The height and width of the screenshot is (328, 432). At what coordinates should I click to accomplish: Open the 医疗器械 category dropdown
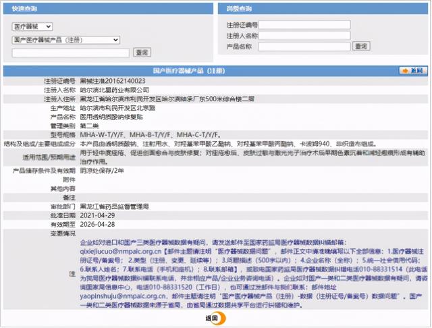(x=32, y=26)
